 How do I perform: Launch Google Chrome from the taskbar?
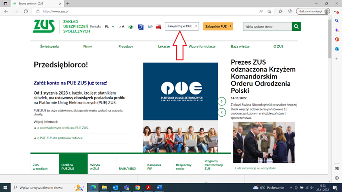tap(138, 187)
